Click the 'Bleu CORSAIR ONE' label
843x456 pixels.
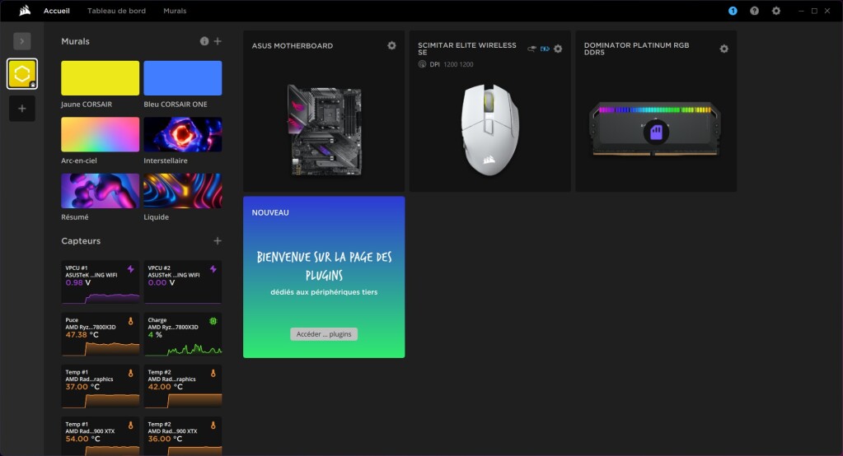point(176,105)
